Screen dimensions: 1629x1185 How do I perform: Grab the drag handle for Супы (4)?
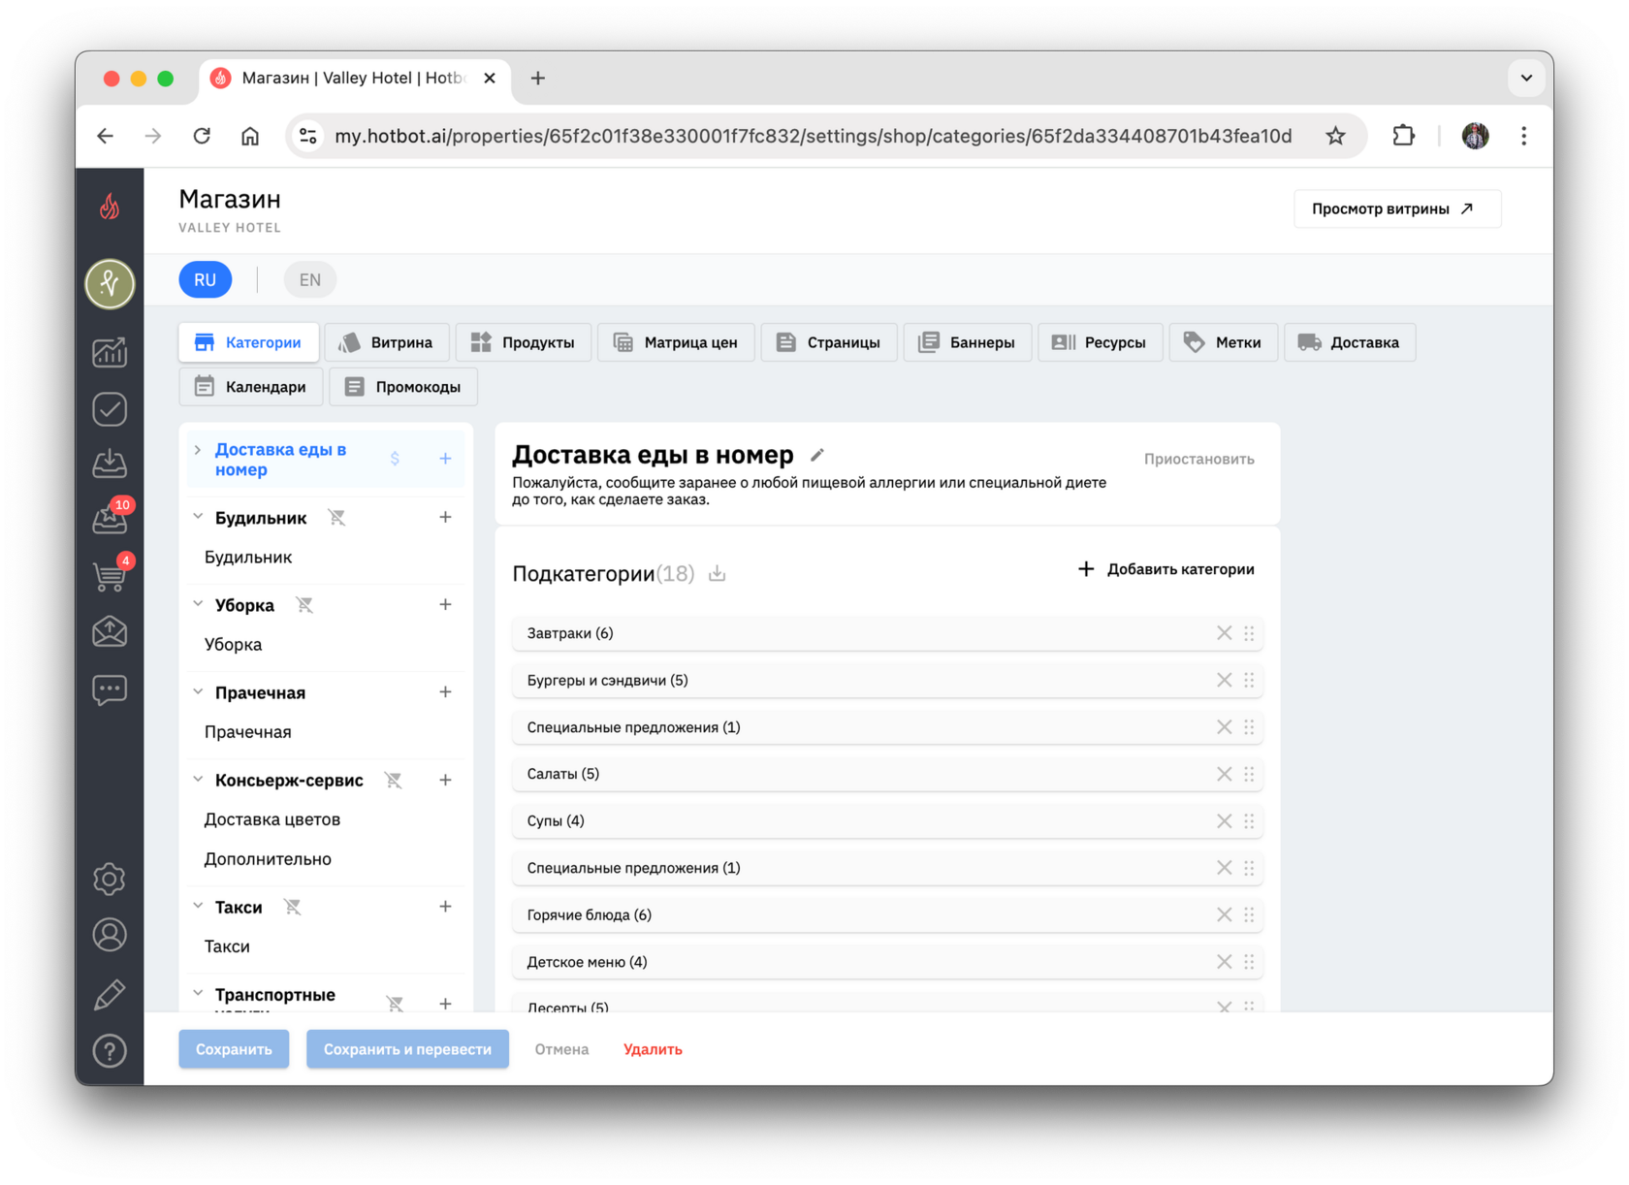pyautogui.click(x=1249, y=821)
